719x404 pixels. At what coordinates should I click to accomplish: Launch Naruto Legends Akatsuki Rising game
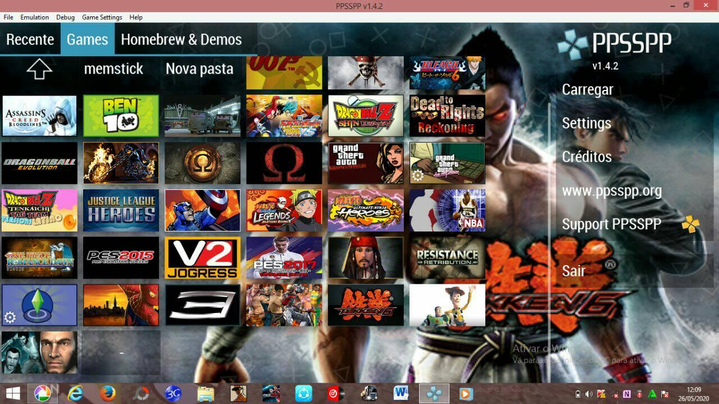point(284,210)
